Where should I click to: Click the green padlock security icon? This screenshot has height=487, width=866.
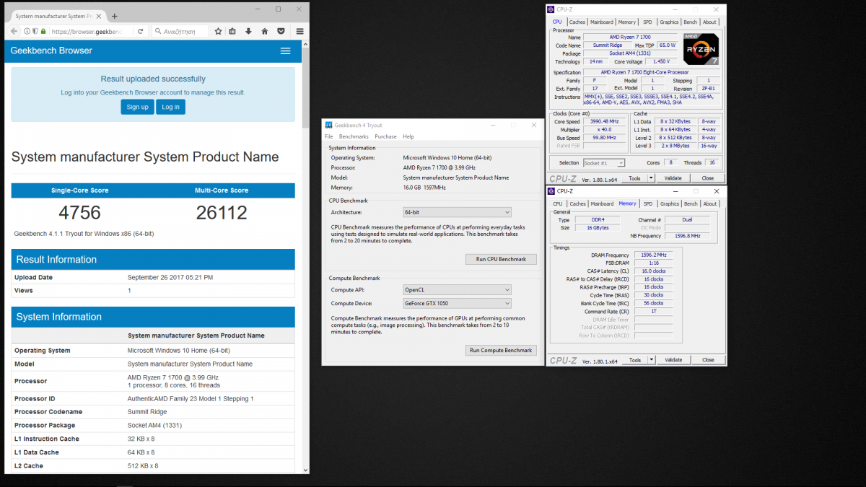coord(43,31)
